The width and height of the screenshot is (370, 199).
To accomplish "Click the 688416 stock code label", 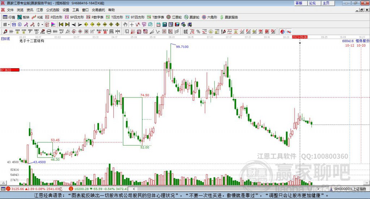I will tap(348, 41).
